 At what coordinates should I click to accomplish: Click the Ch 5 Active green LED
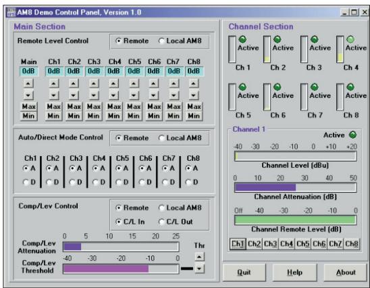pos(242,87)
